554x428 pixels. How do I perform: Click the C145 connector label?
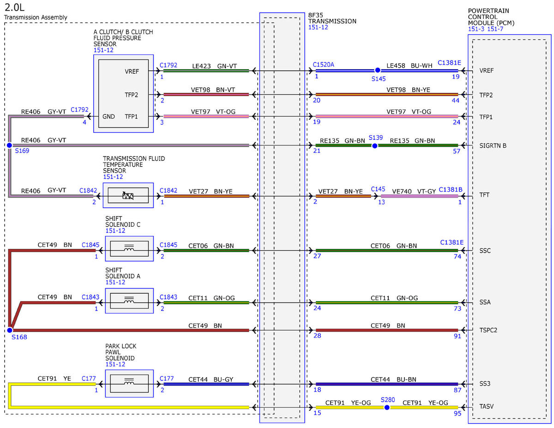coord(378,189)
